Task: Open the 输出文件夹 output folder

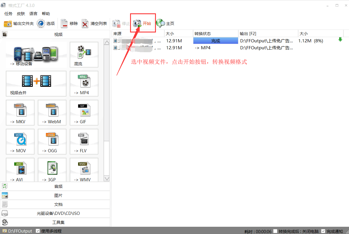Action: tap(19, 23)
